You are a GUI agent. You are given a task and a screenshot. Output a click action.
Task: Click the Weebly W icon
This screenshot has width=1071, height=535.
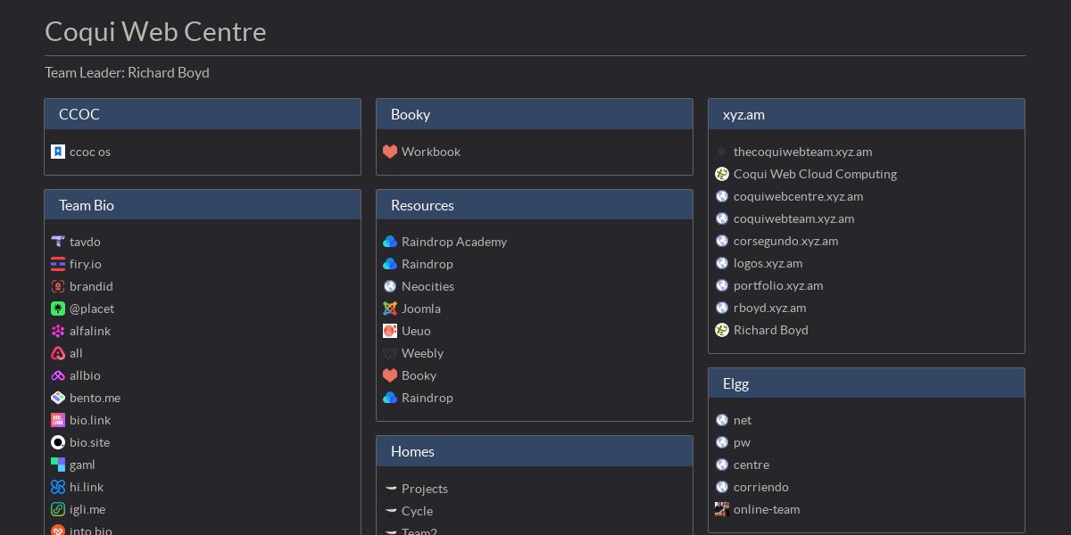tap(390, 353)
